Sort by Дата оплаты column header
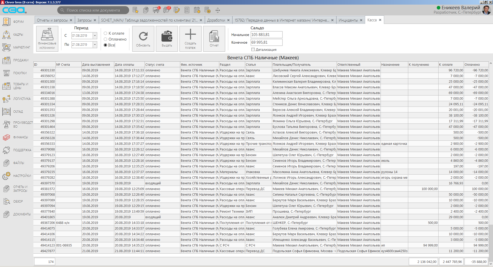The image size is (493, 267). (124, 65)
